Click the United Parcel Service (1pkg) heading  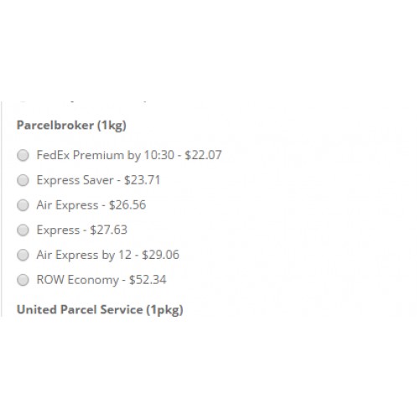point(100,310)
